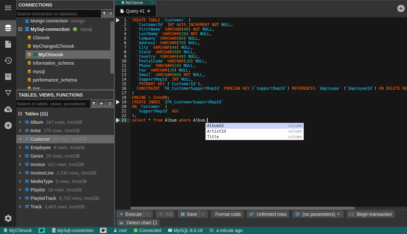The image size is (407, 234).
Task: Collapse the MySql-connection tree node
Action: pos(20,29)
